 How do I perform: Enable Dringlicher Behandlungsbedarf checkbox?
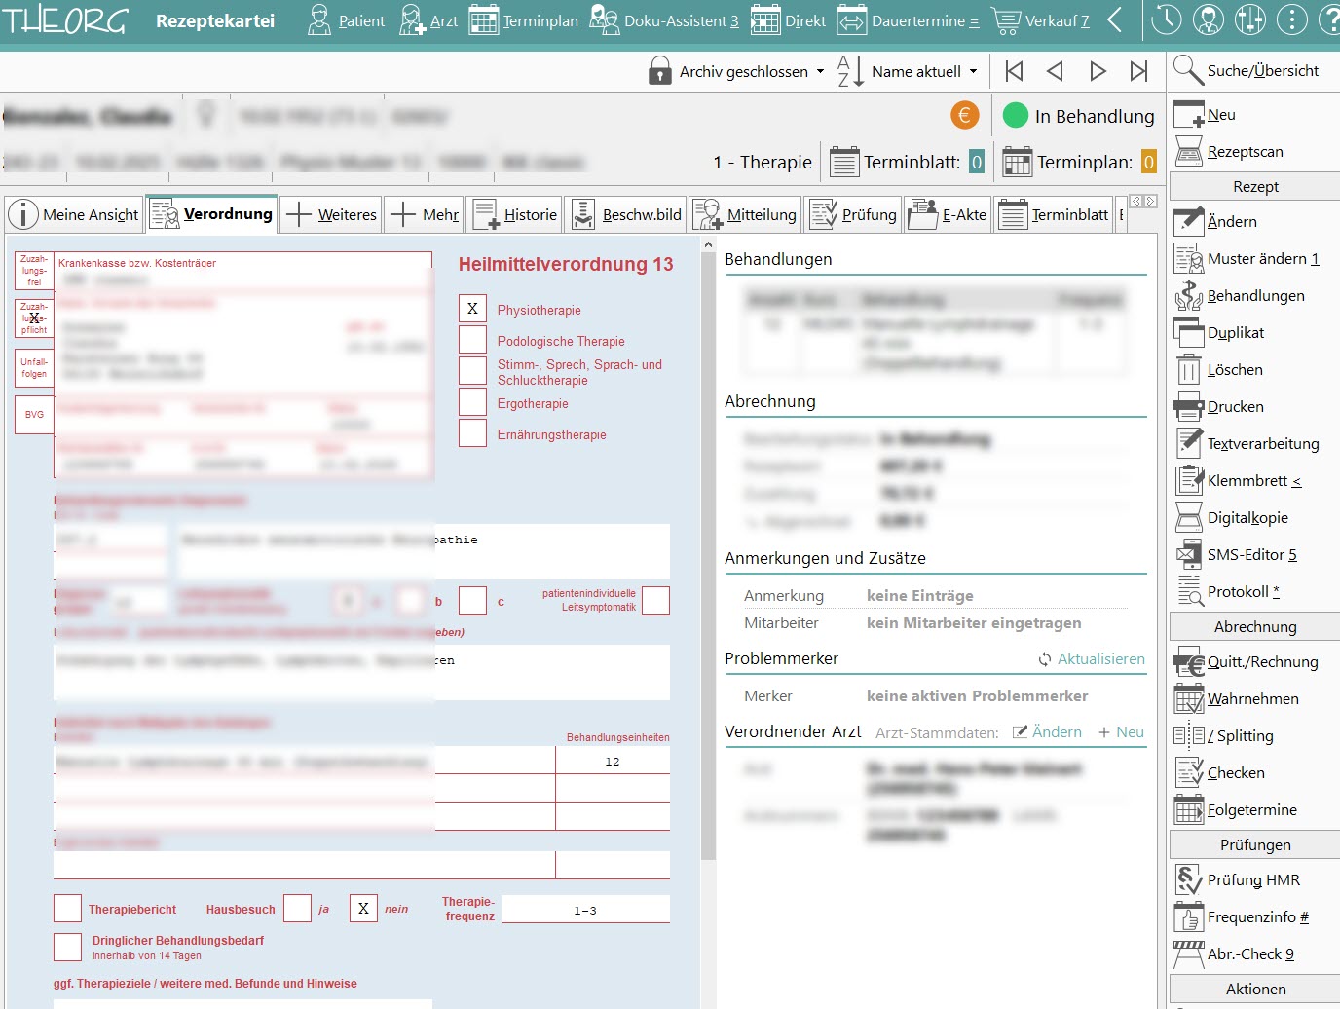coord(67,947)
